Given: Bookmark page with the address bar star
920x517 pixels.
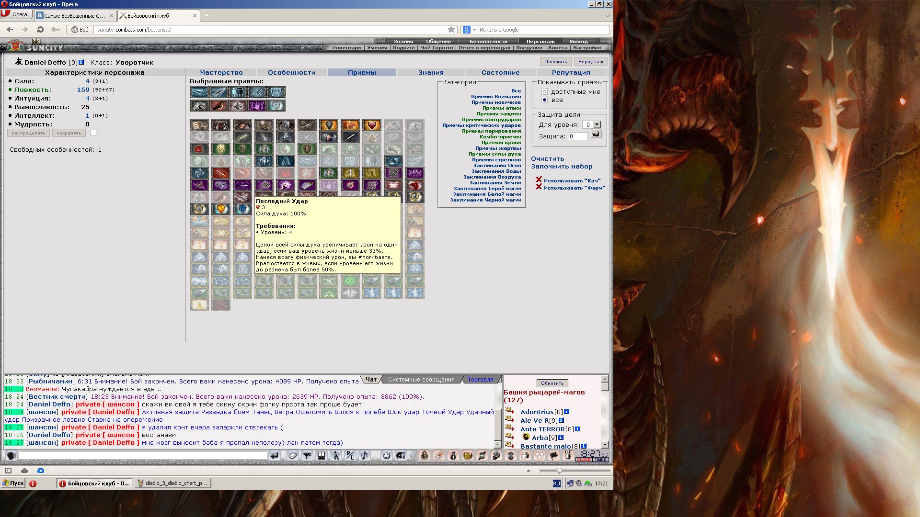Looking at the screenshot, I should click(451, 30).
